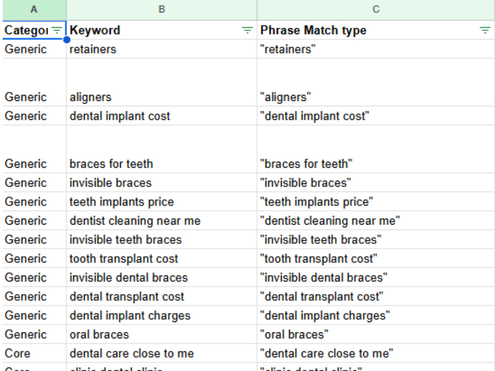Select the Phrase Match type header cell
Viewport: 495px width, 371px height.
376,30
